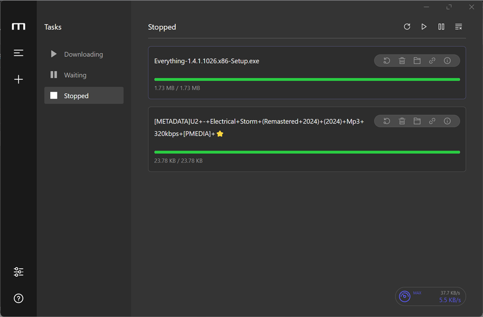Open the help panel

pos(18,298)
